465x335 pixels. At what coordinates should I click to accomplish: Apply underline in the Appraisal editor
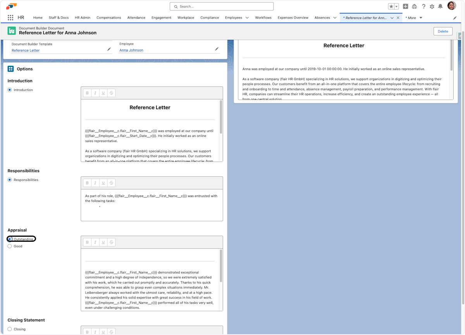(x=103, y=242)
